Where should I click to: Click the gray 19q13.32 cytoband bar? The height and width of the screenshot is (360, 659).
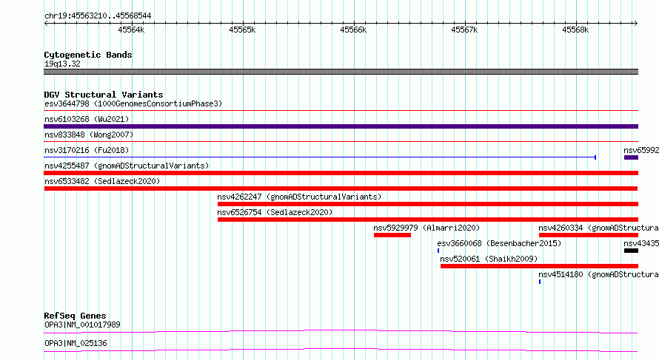[341, 72]
